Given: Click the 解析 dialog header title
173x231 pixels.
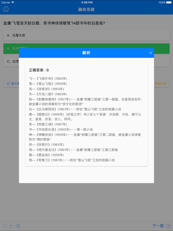Looking at the screenshot, I should (86, 53).
